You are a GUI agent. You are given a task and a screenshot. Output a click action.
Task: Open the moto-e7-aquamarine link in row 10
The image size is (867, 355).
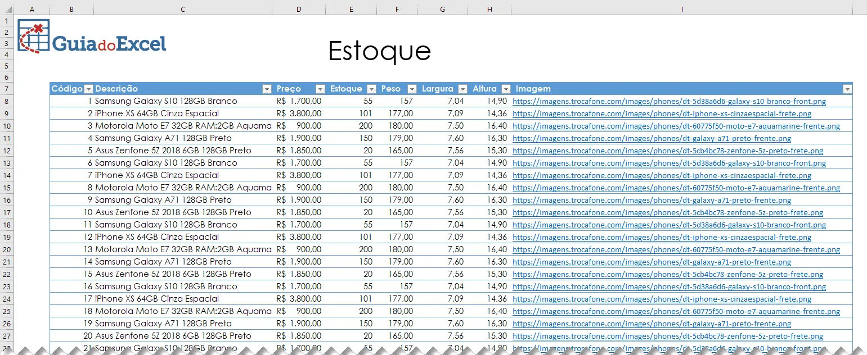[x=676, y=126]
